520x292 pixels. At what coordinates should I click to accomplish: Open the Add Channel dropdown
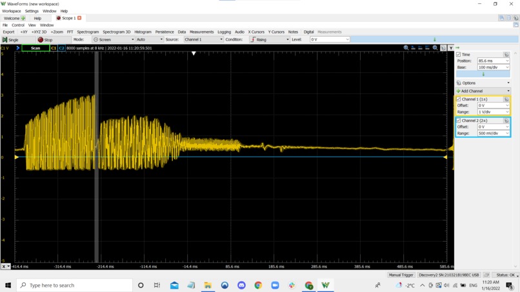[483, 91]
